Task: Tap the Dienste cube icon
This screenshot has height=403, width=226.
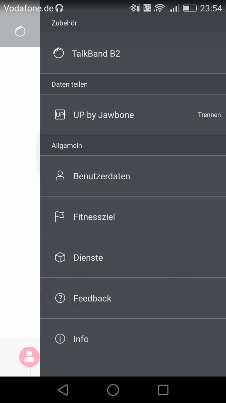Action: [x=60, y=258]
